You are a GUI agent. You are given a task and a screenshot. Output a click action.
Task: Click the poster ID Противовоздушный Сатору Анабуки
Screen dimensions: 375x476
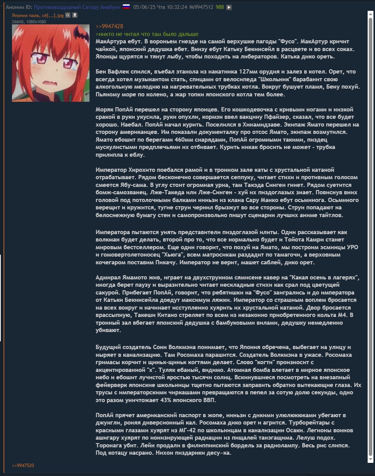click(x=77, y=7)
